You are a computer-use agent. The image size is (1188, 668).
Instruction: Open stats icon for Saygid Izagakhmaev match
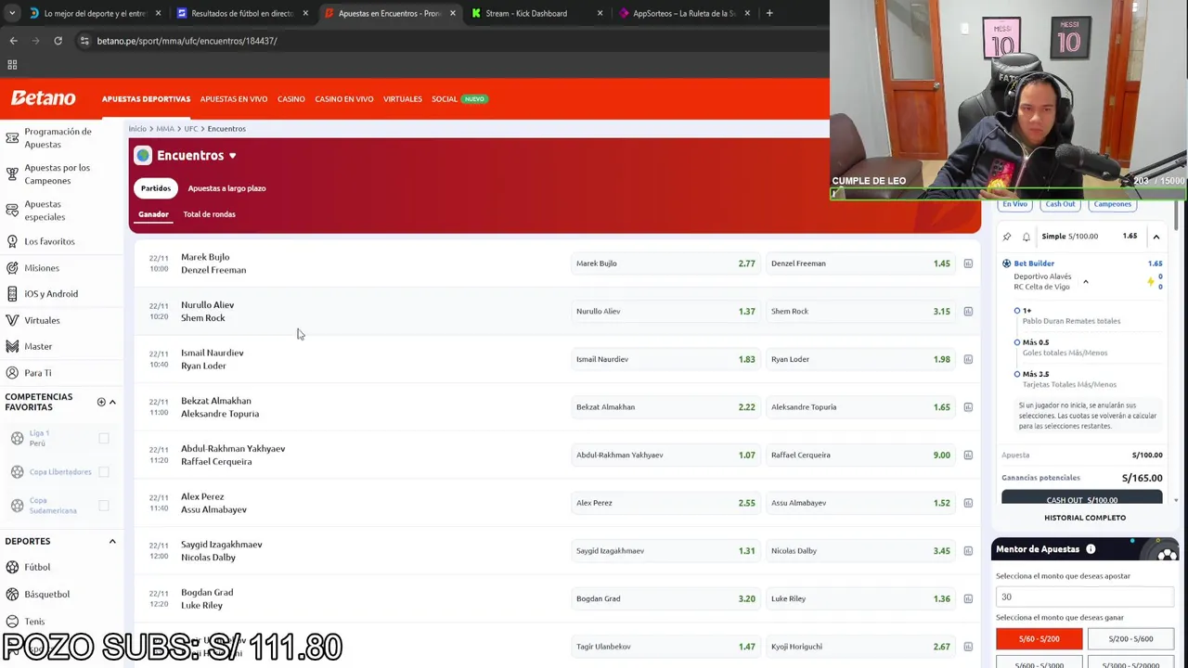tap(968, 551)
